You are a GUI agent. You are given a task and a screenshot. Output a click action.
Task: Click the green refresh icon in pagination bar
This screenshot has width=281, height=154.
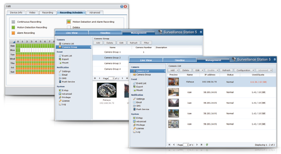[x=207, y=144]
